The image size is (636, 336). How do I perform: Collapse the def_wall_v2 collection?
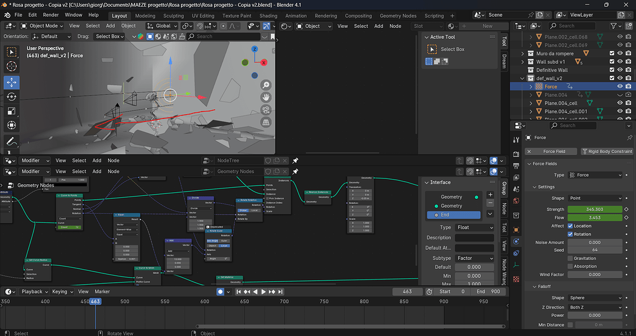click(x=522, y=79)
